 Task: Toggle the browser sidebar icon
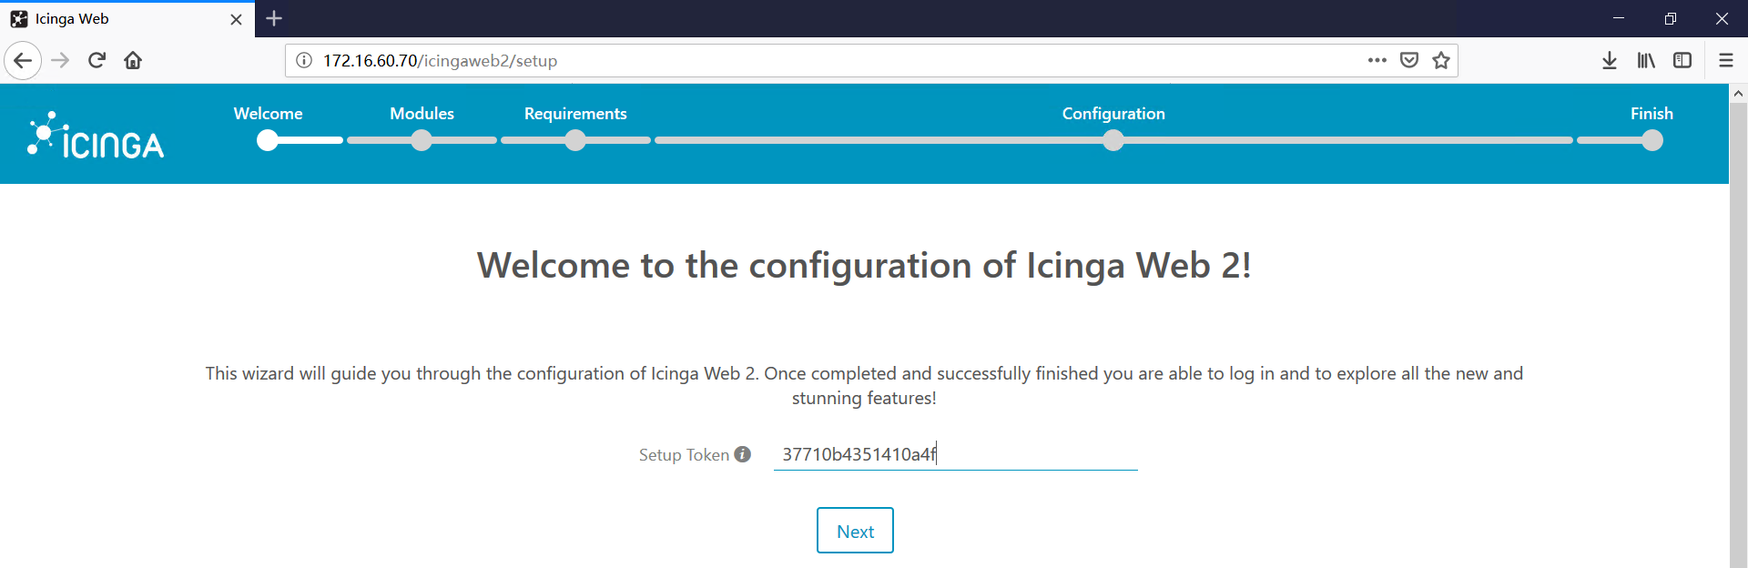tap(1682, 61)
